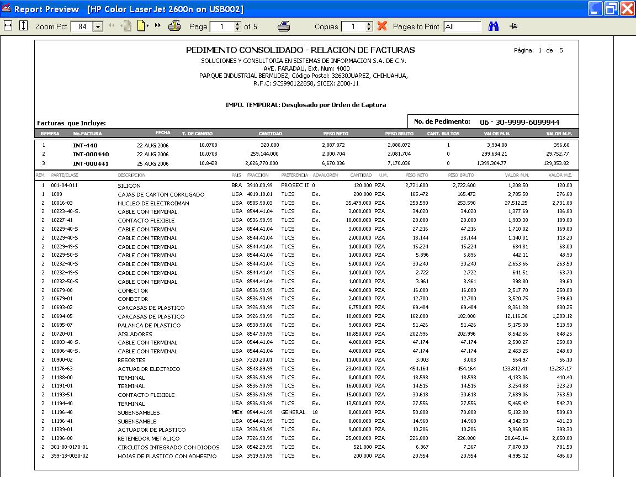The image size is (636, 477).
Task: Click 'Página: 1 de 5' page indicator
Action: (x=538, y=50)
